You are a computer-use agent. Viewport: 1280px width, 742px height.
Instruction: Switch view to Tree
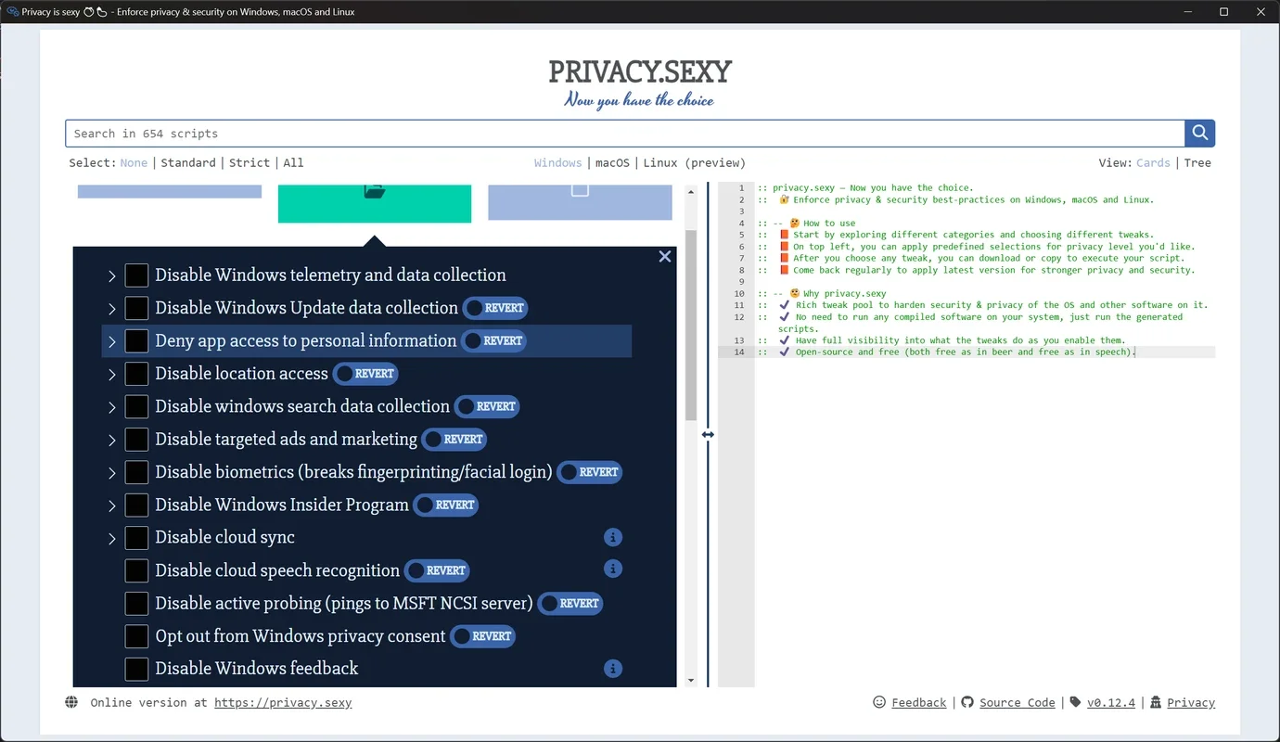pyautogui.click(x=1197, y=162)
